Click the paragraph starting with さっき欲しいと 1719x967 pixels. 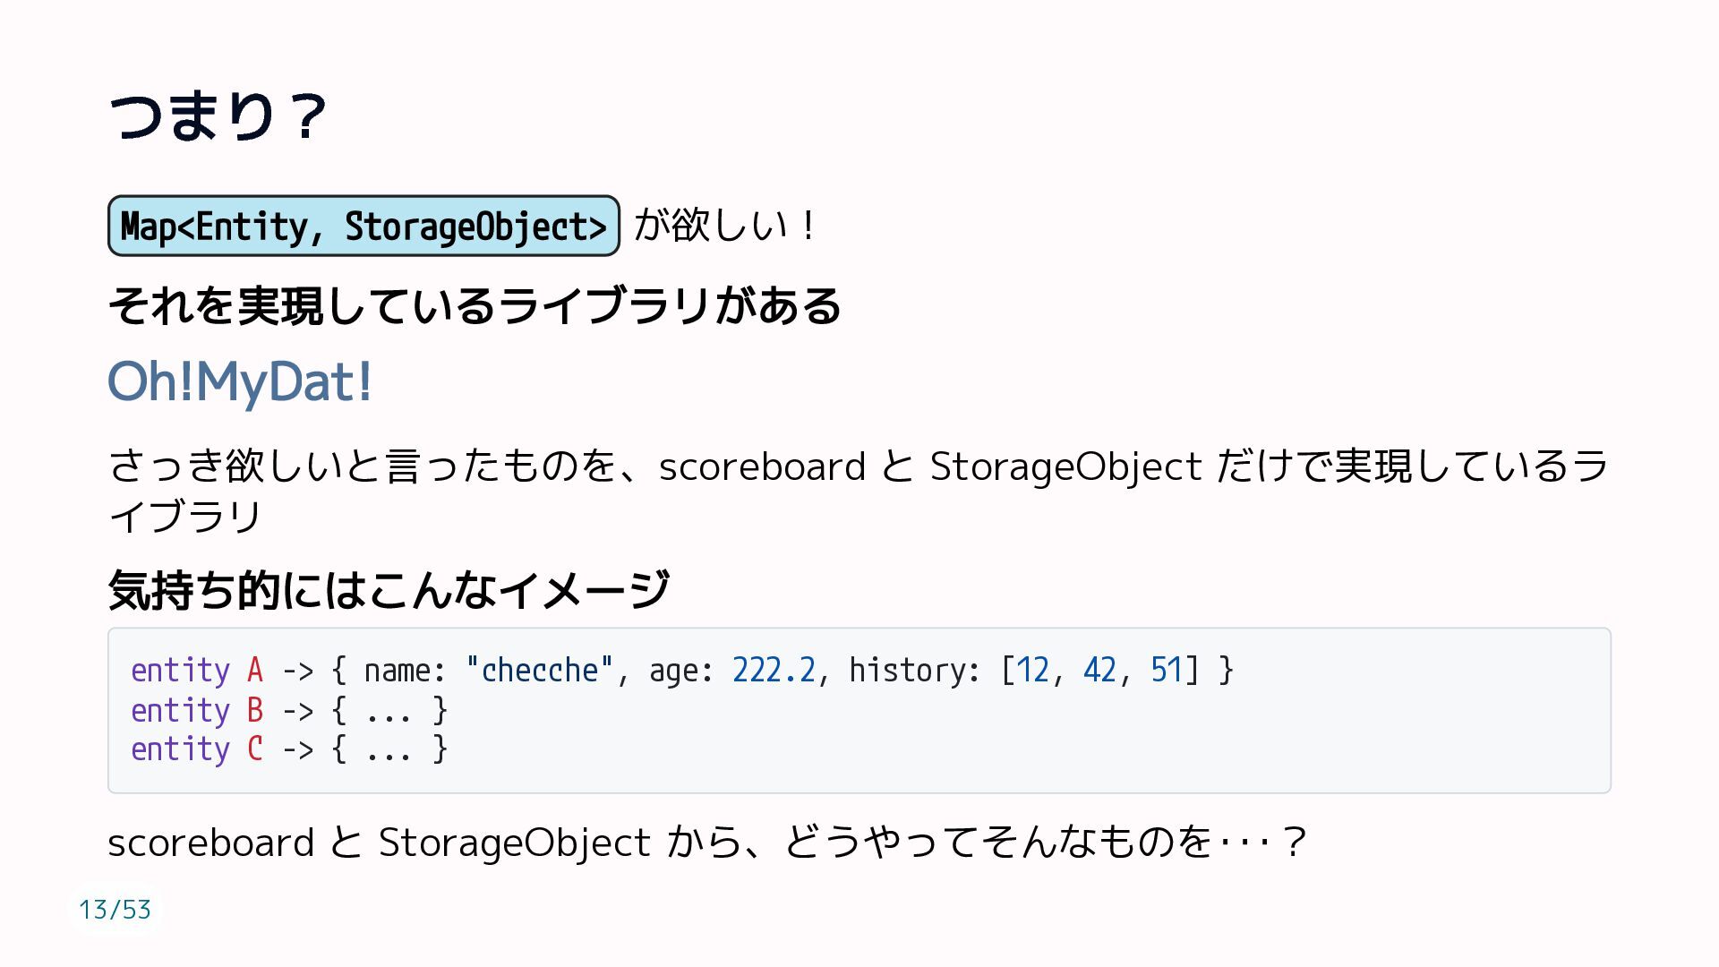coord(858,491)
